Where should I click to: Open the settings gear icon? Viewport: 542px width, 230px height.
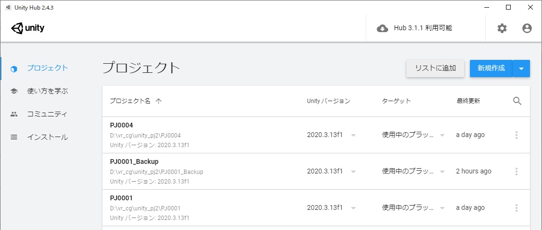point(502,28)
